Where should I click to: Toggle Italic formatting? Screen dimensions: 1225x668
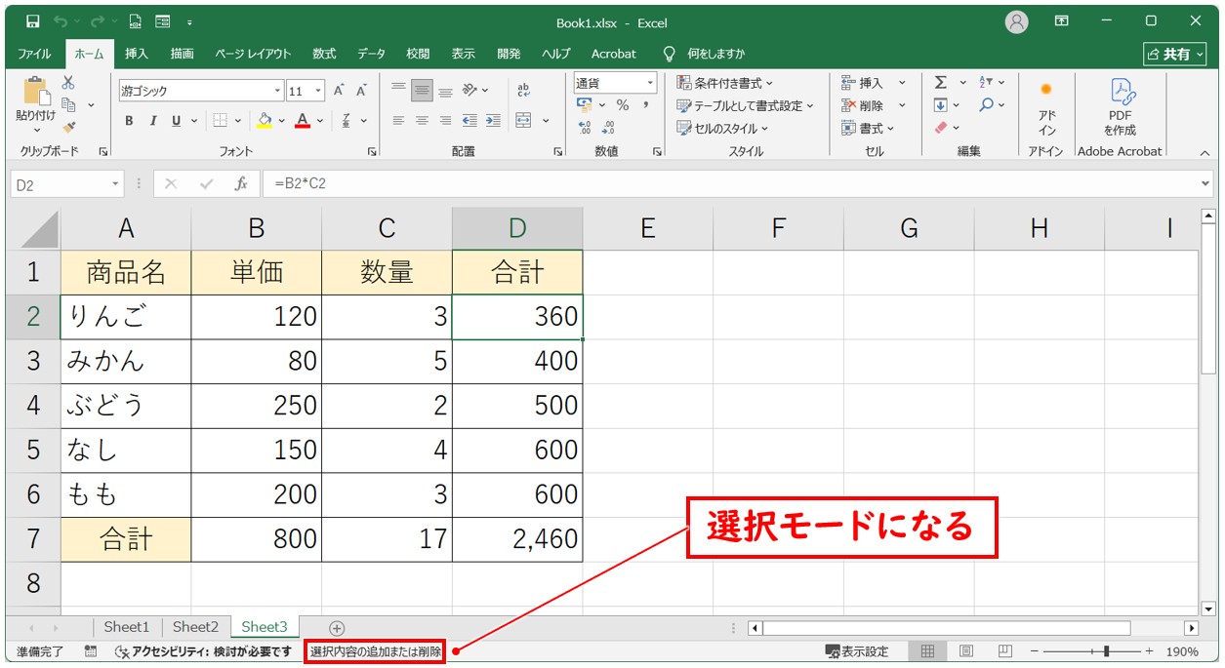(152, 121)
